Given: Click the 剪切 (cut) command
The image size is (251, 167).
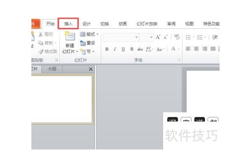Looking at the screenshot, I should 46,34.
